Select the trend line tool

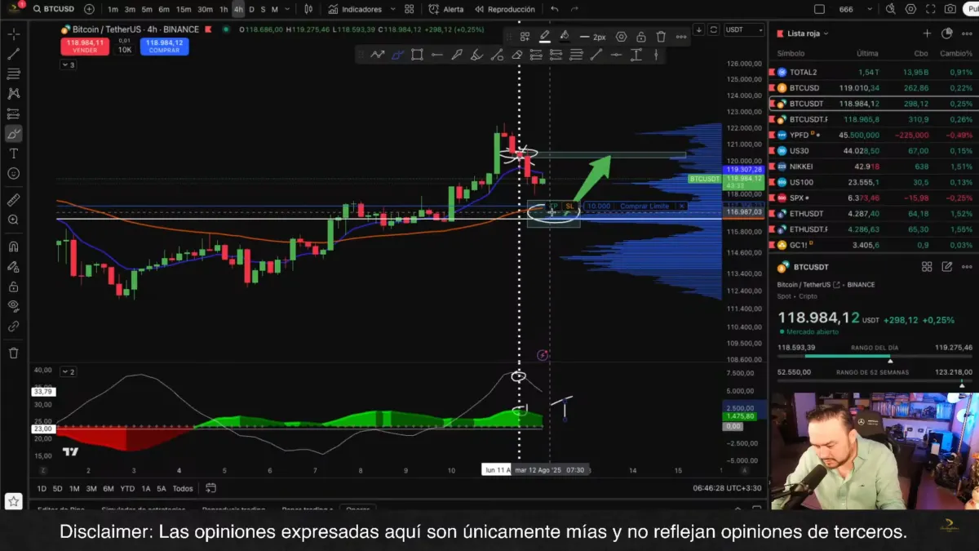click(x=14, y=54)
